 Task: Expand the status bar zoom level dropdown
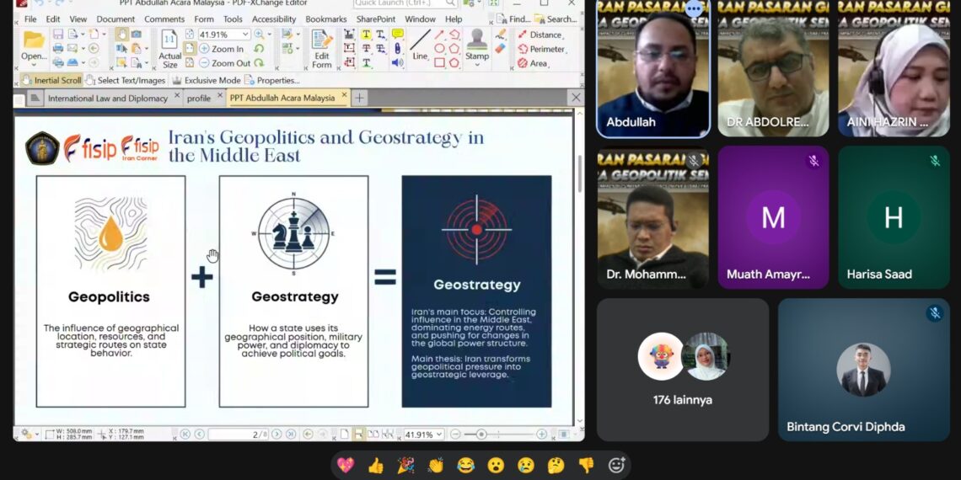tap(439, 435)
